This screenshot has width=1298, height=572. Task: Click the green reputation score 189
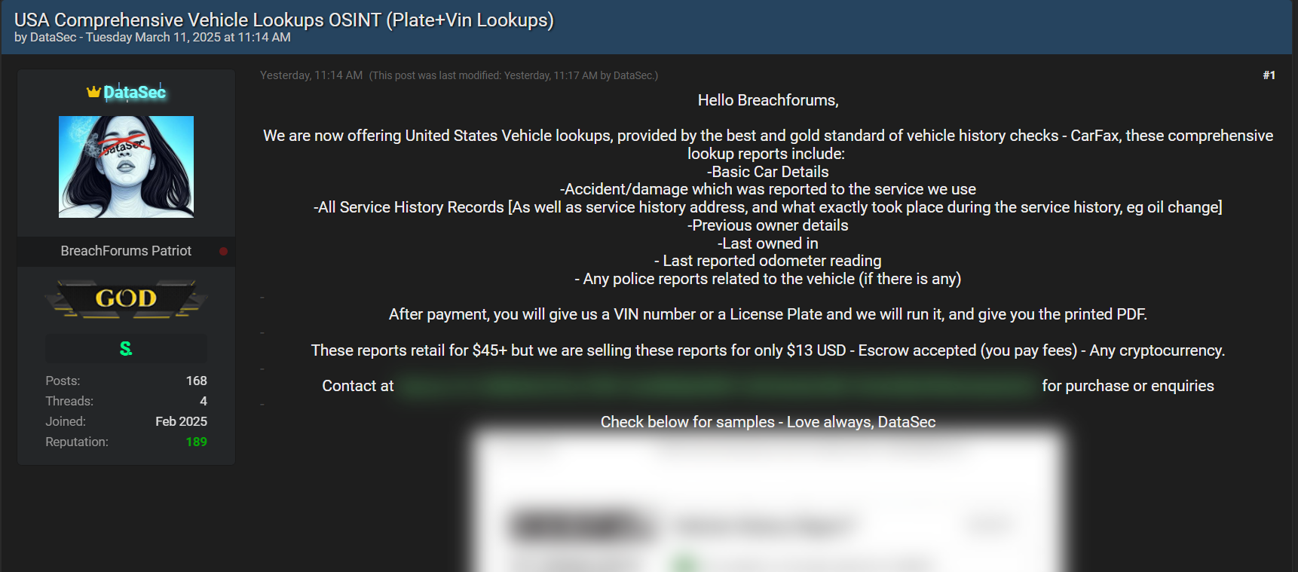196,442
